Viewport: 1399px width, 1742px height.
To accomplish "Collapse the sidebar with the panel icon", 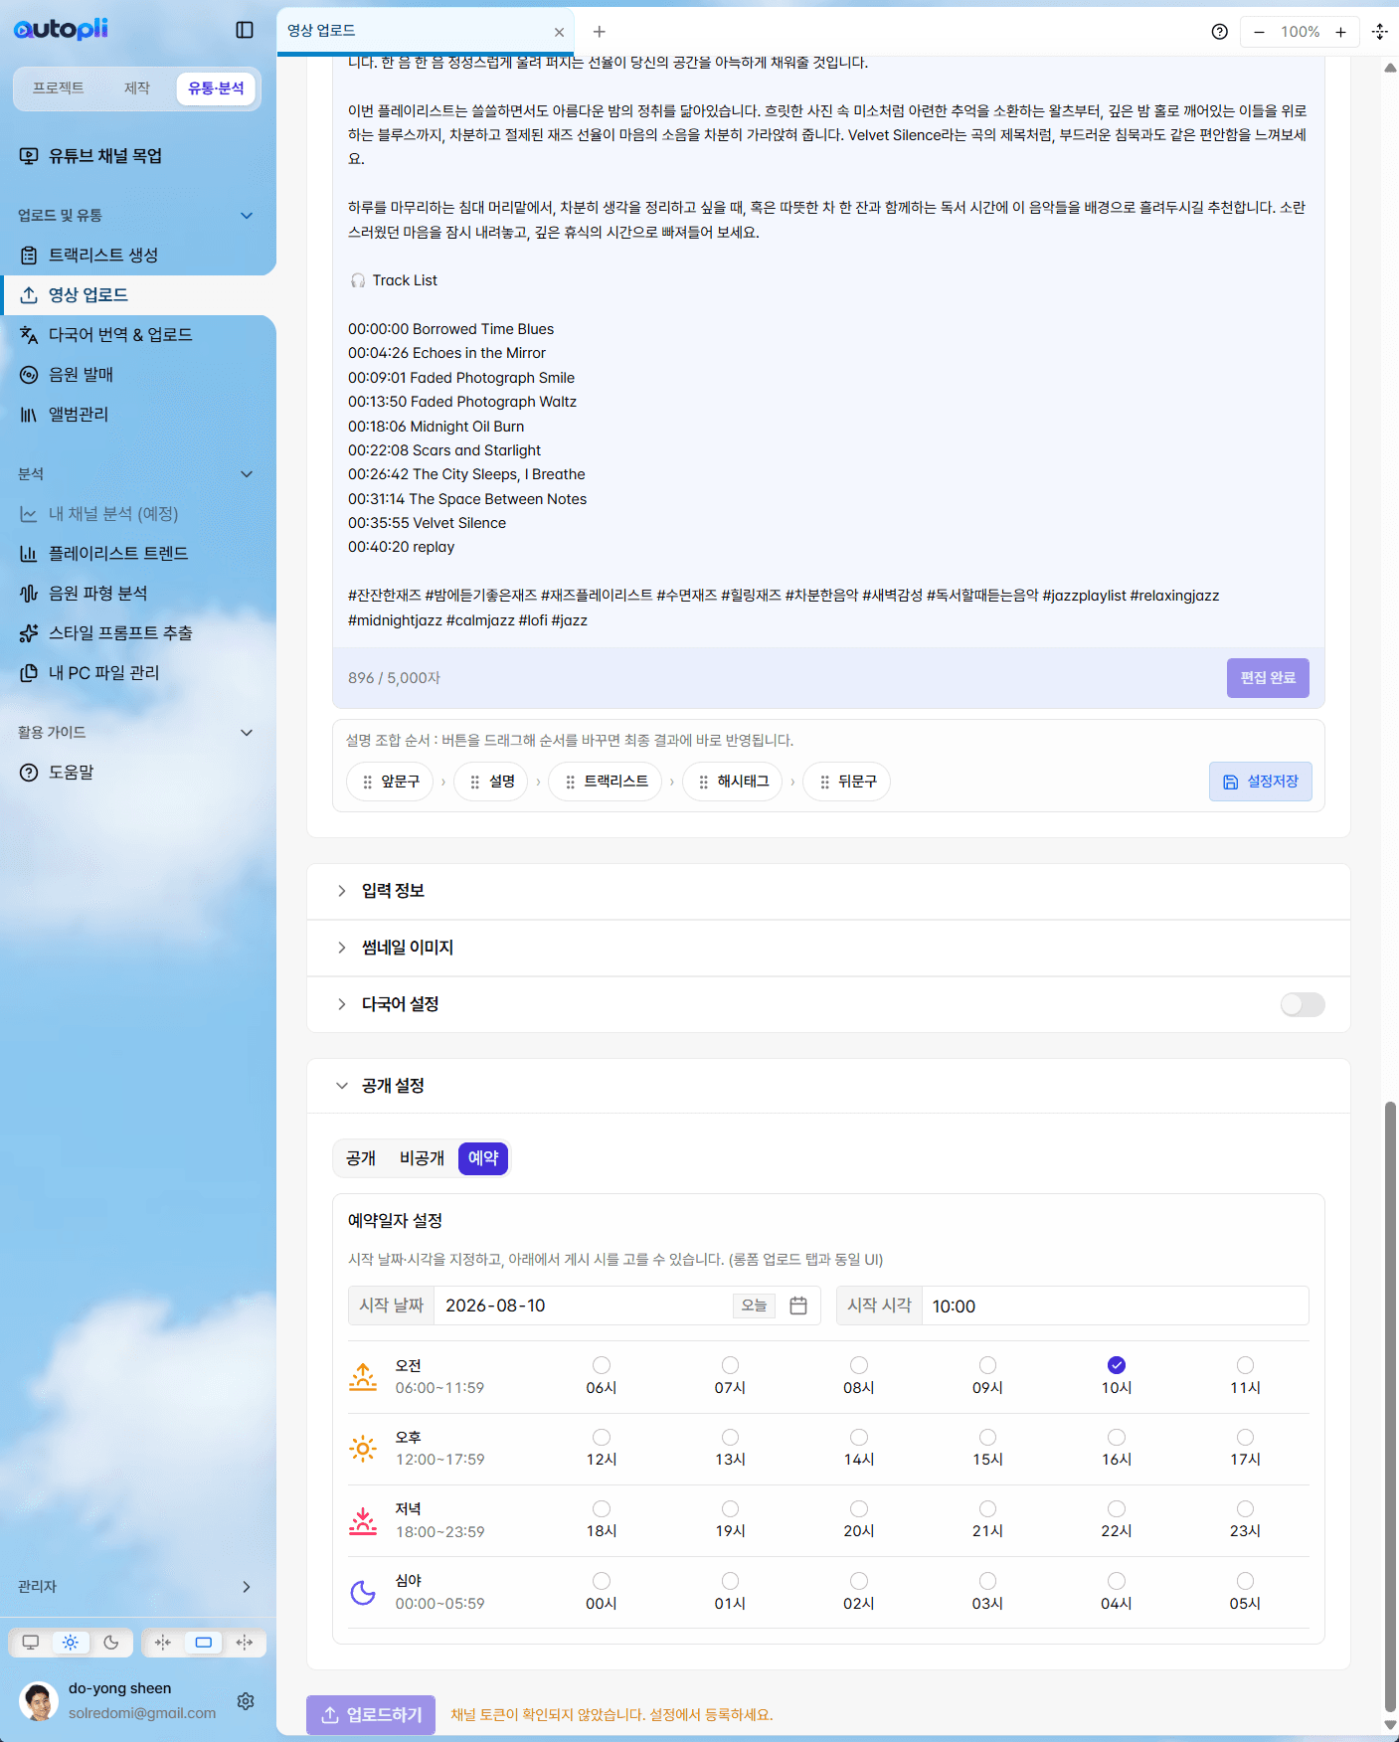I will (x=245, y=30).
